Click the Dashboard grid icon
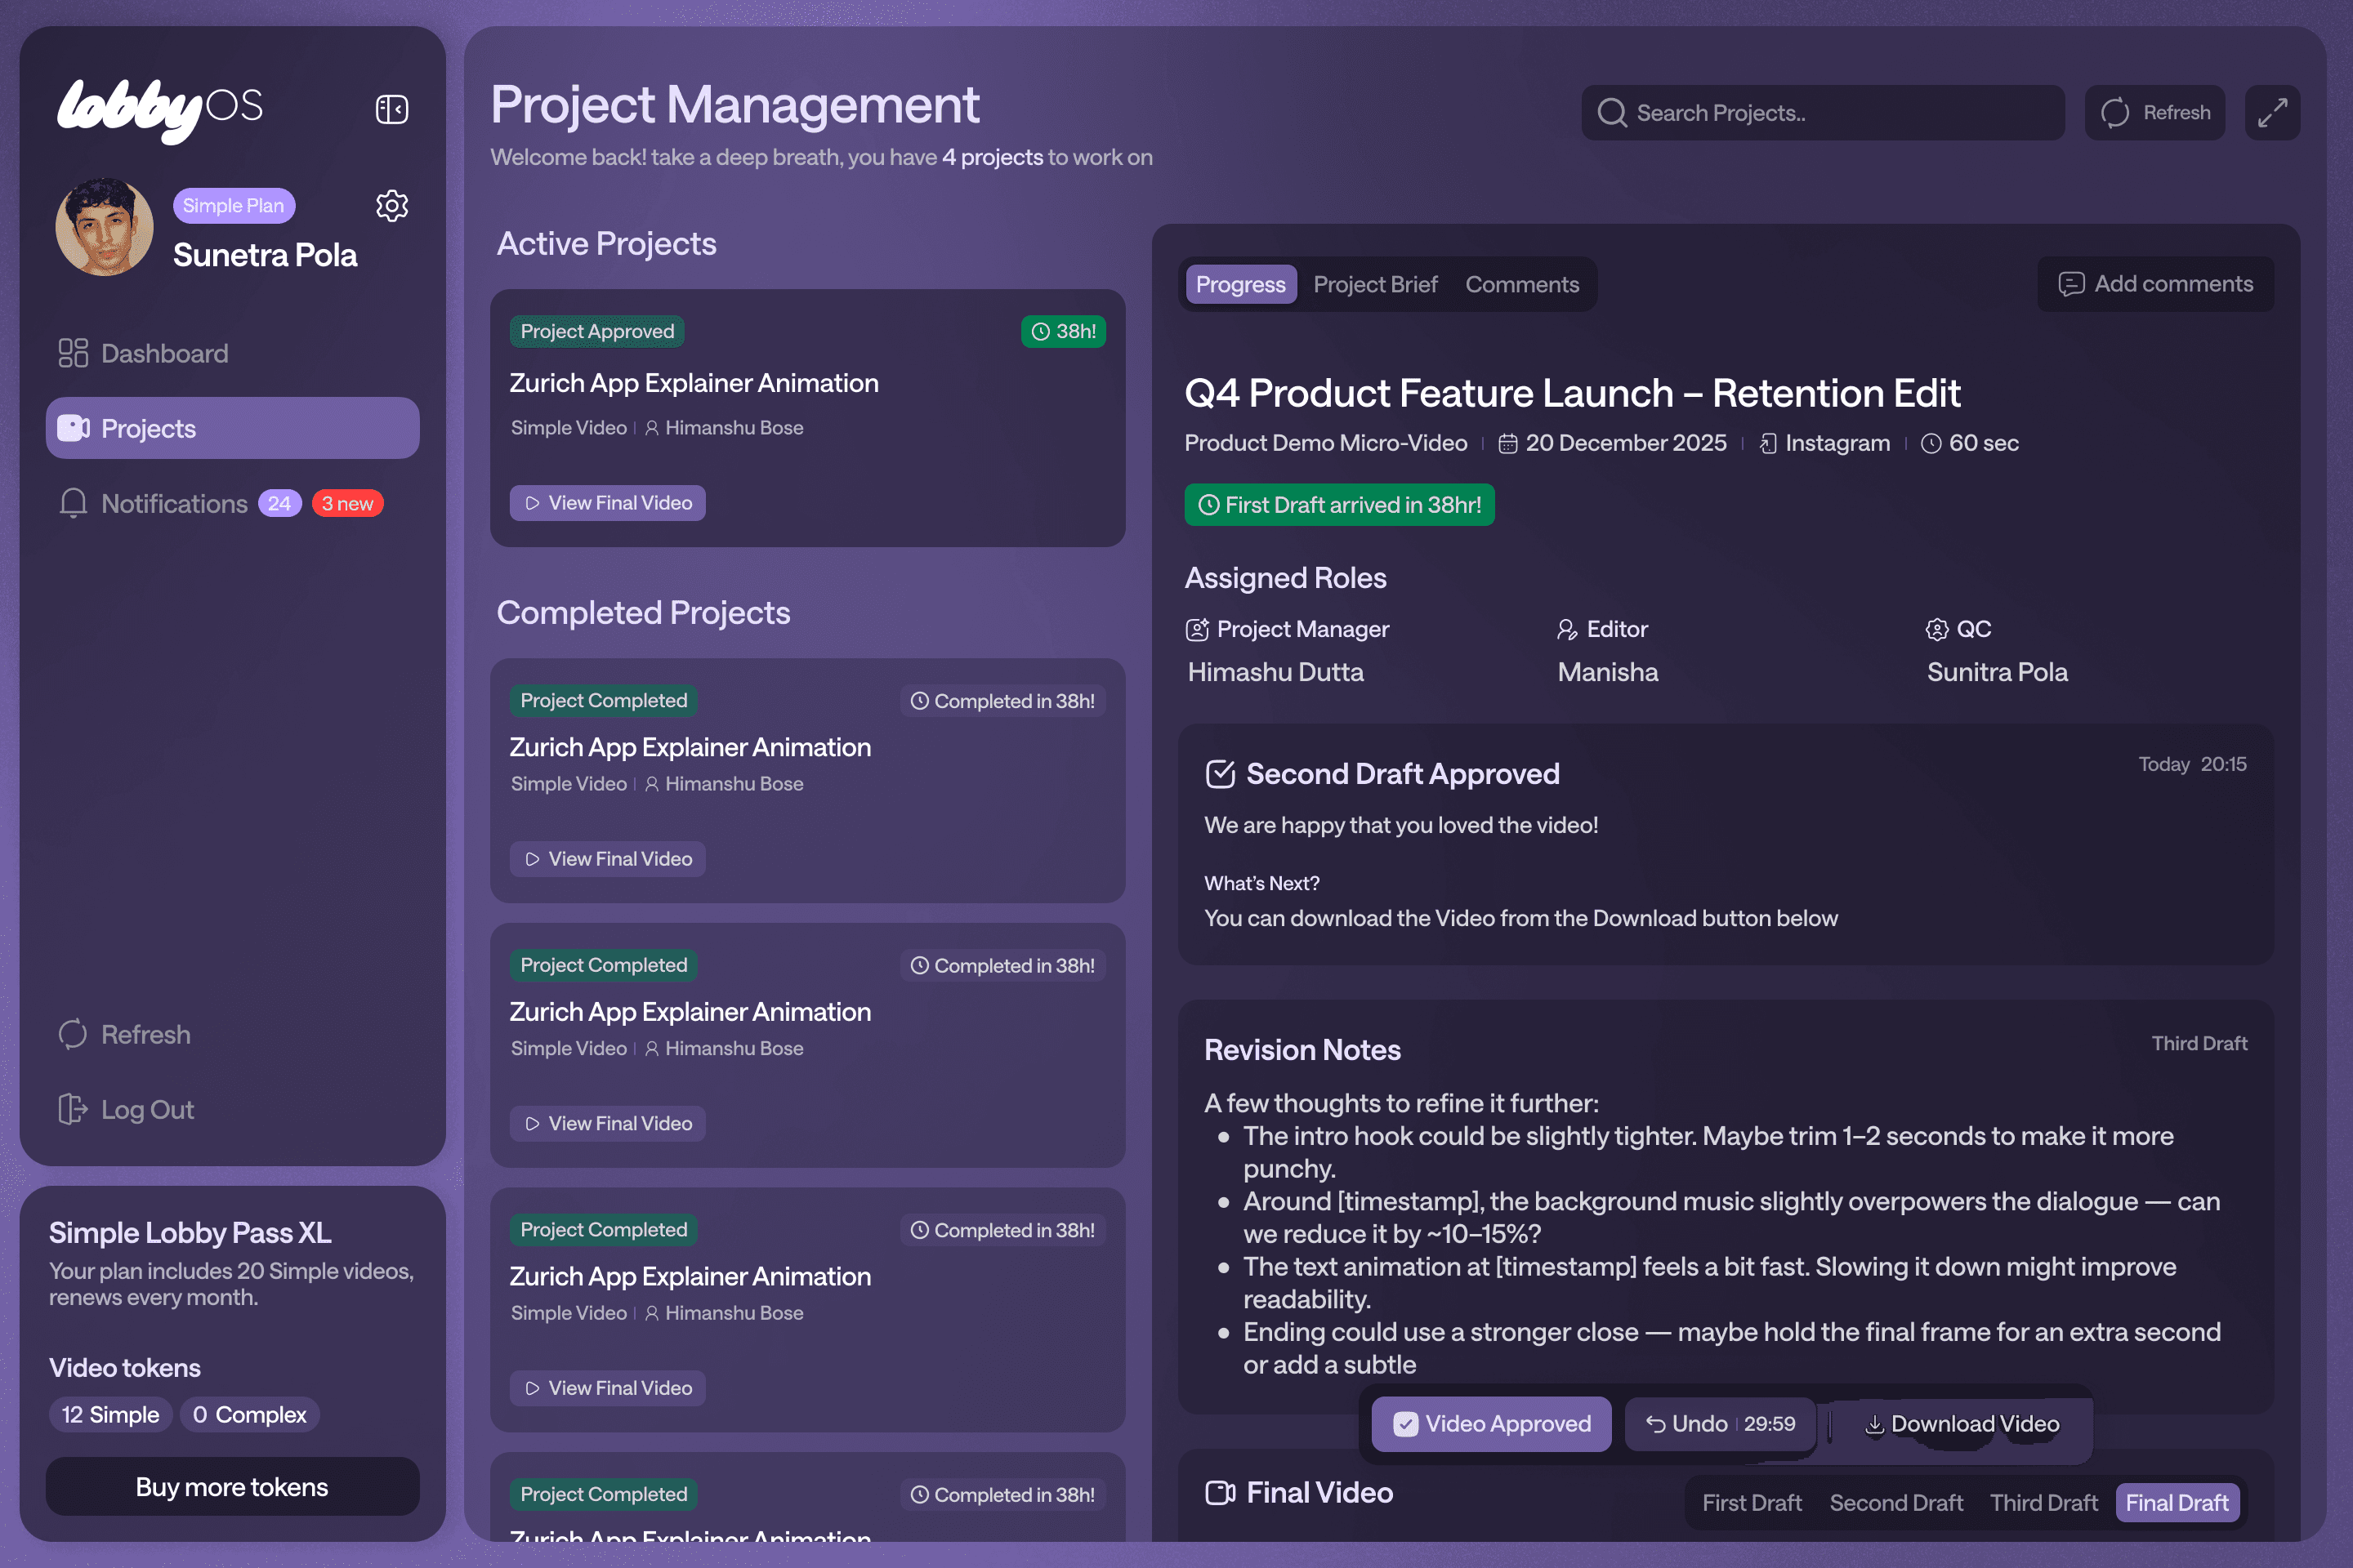This screenshot has width=2353, height=1568. (x=73, y=353)
